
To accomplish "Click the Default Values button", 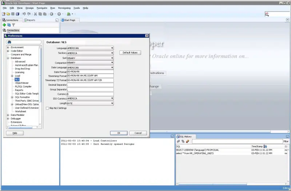I will point(130,53).
